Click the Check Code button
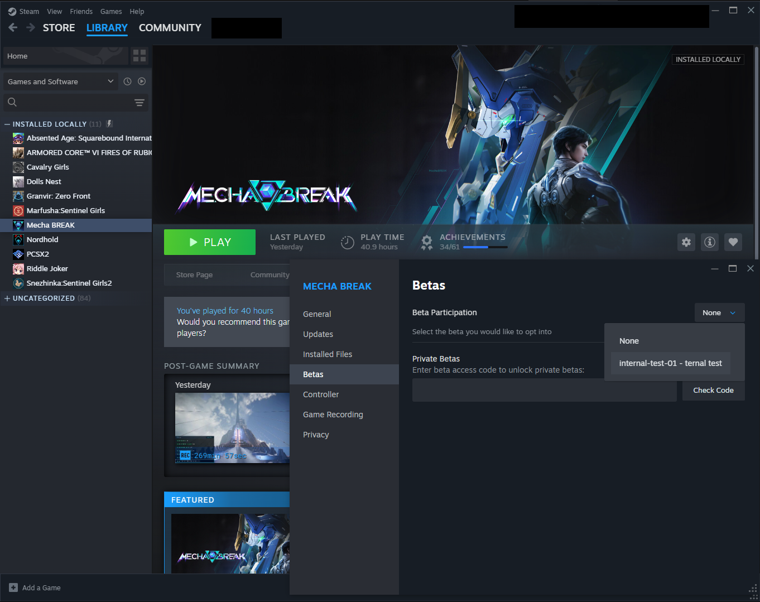Screen dimensions: 760x602 [x=713, y=390]
